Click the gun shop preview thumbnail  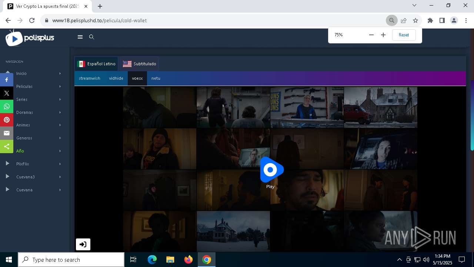tap(307, 107)
